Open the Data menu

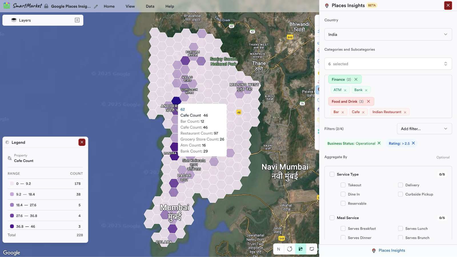click(150, 6)
